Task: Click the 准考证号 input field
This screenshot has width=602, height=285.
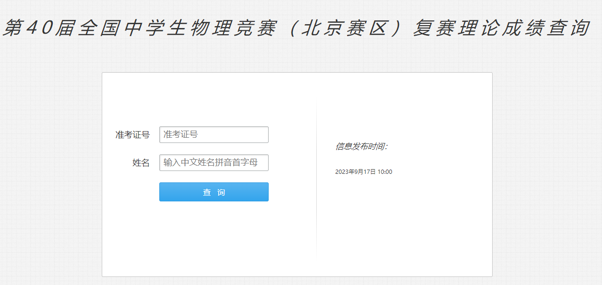Action: (214, 134)
